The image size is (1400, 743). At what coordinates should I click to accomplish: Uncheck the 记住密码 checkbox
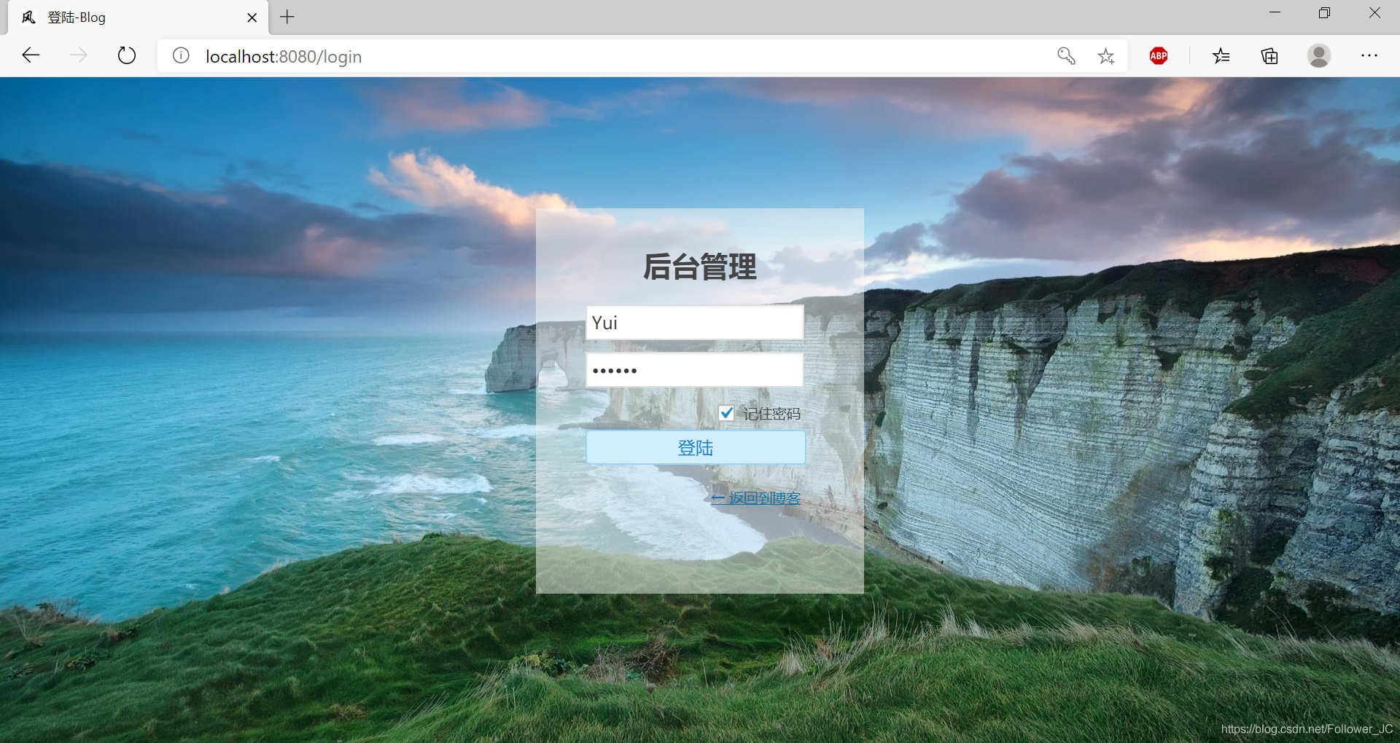tap(726, 413)
